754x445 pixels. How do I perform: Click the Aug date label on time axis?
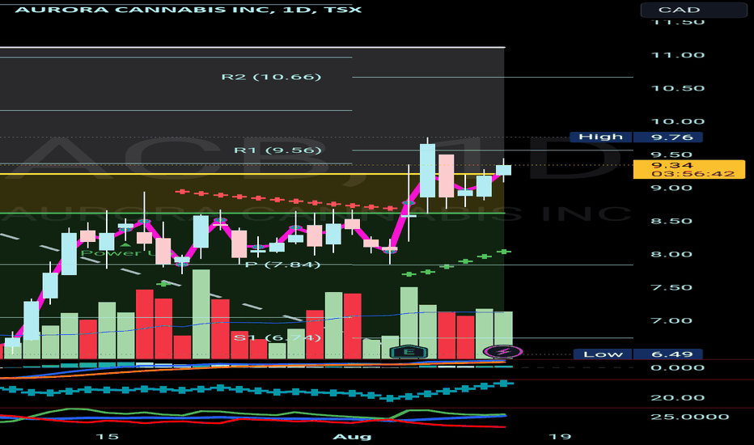352,436
